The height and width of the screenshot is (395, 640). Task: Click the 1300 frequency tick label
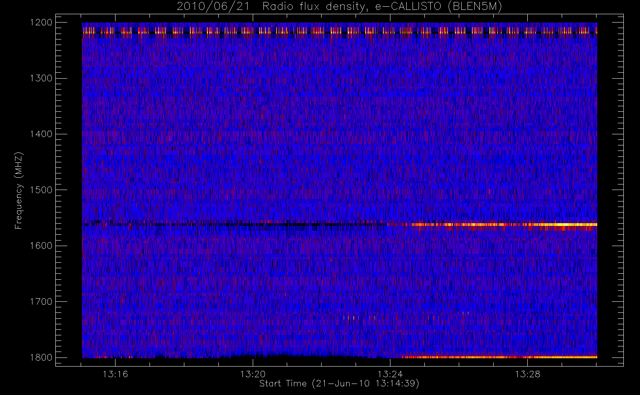(41, 78)
